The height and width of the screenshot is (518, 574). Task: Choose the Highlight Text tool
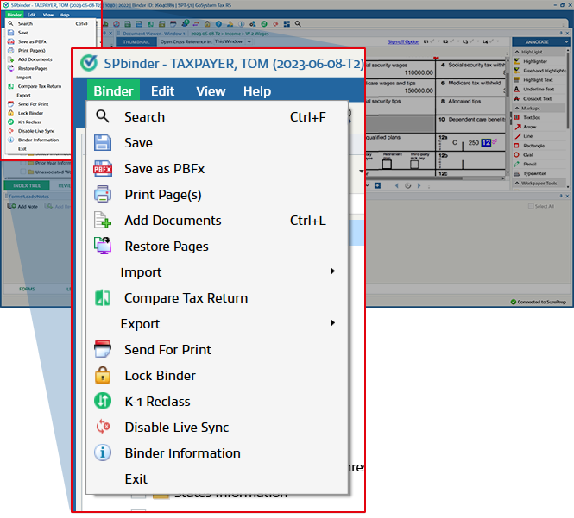click(x=538, y=79)
